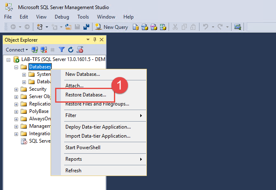Viewport: 276px width, 190px height.
Task: Choose New Database from context menu
Action: coord(83,74)
